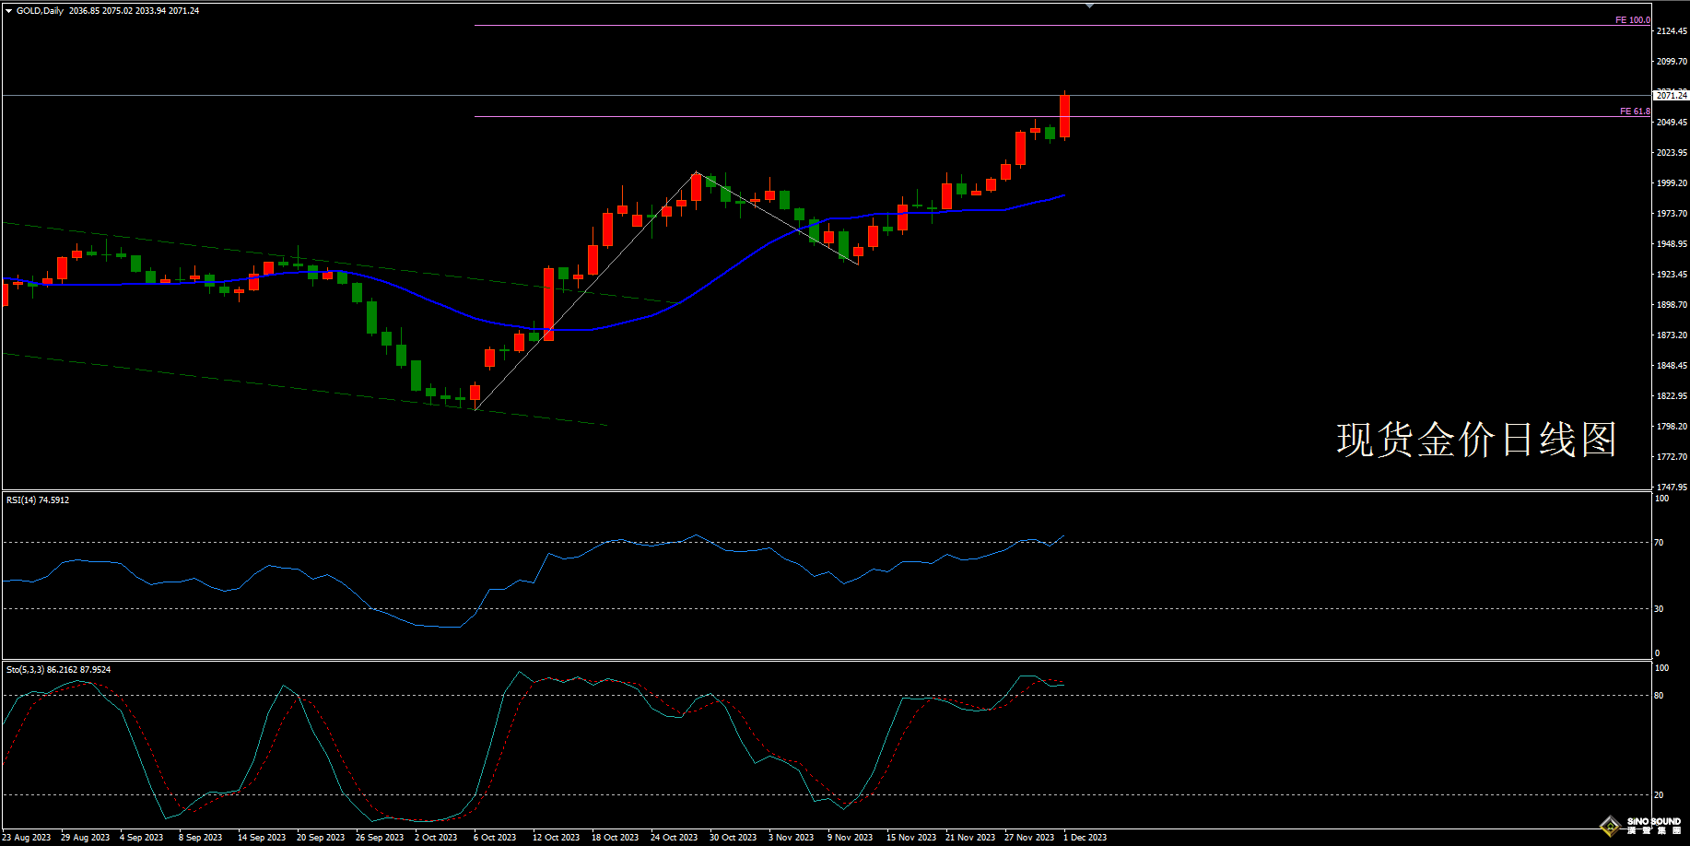Click the Sino Sound diamond logo icon
Screen dimensions: 1690x846
click(x=1610, y=826)
